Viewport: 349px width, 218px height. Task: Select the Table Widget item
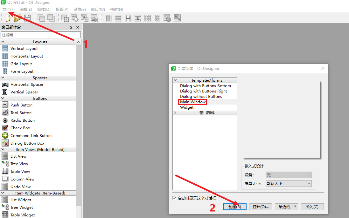[23, 215]
